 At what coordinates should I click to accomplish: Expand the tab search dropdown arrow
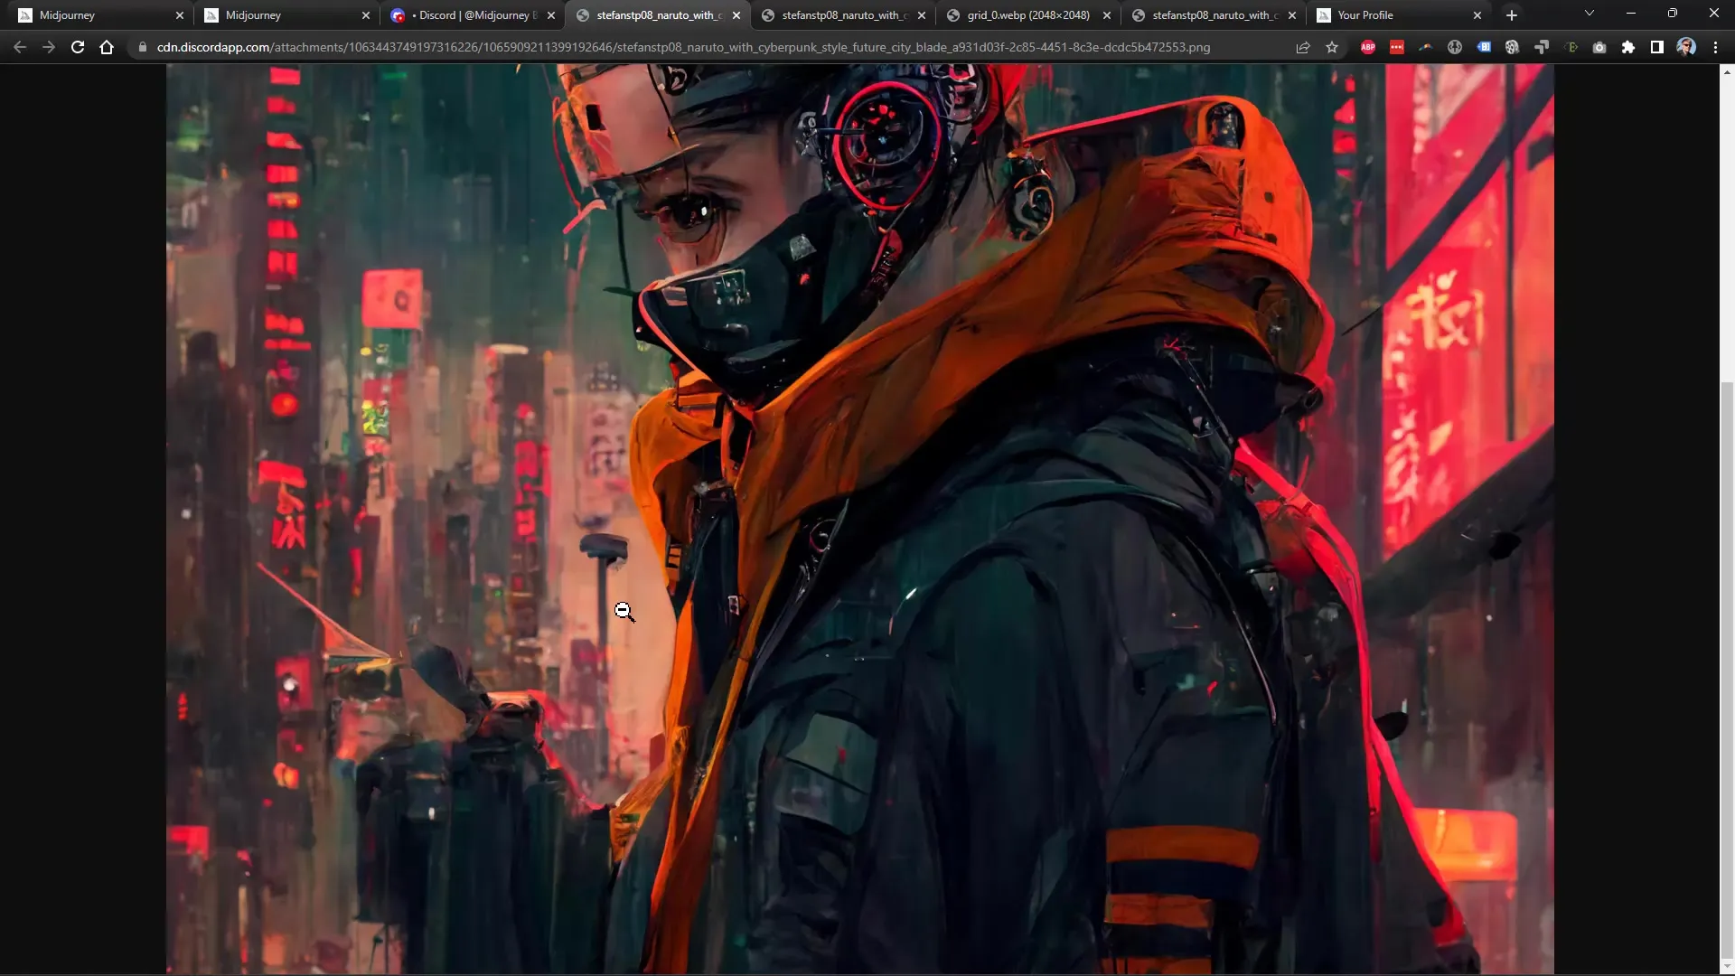(x=1590, y=14)
